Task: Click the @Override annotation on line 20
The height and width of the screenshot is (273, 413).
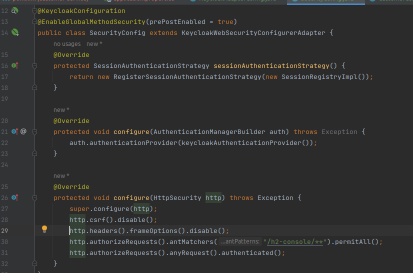Action: point(71,121)
